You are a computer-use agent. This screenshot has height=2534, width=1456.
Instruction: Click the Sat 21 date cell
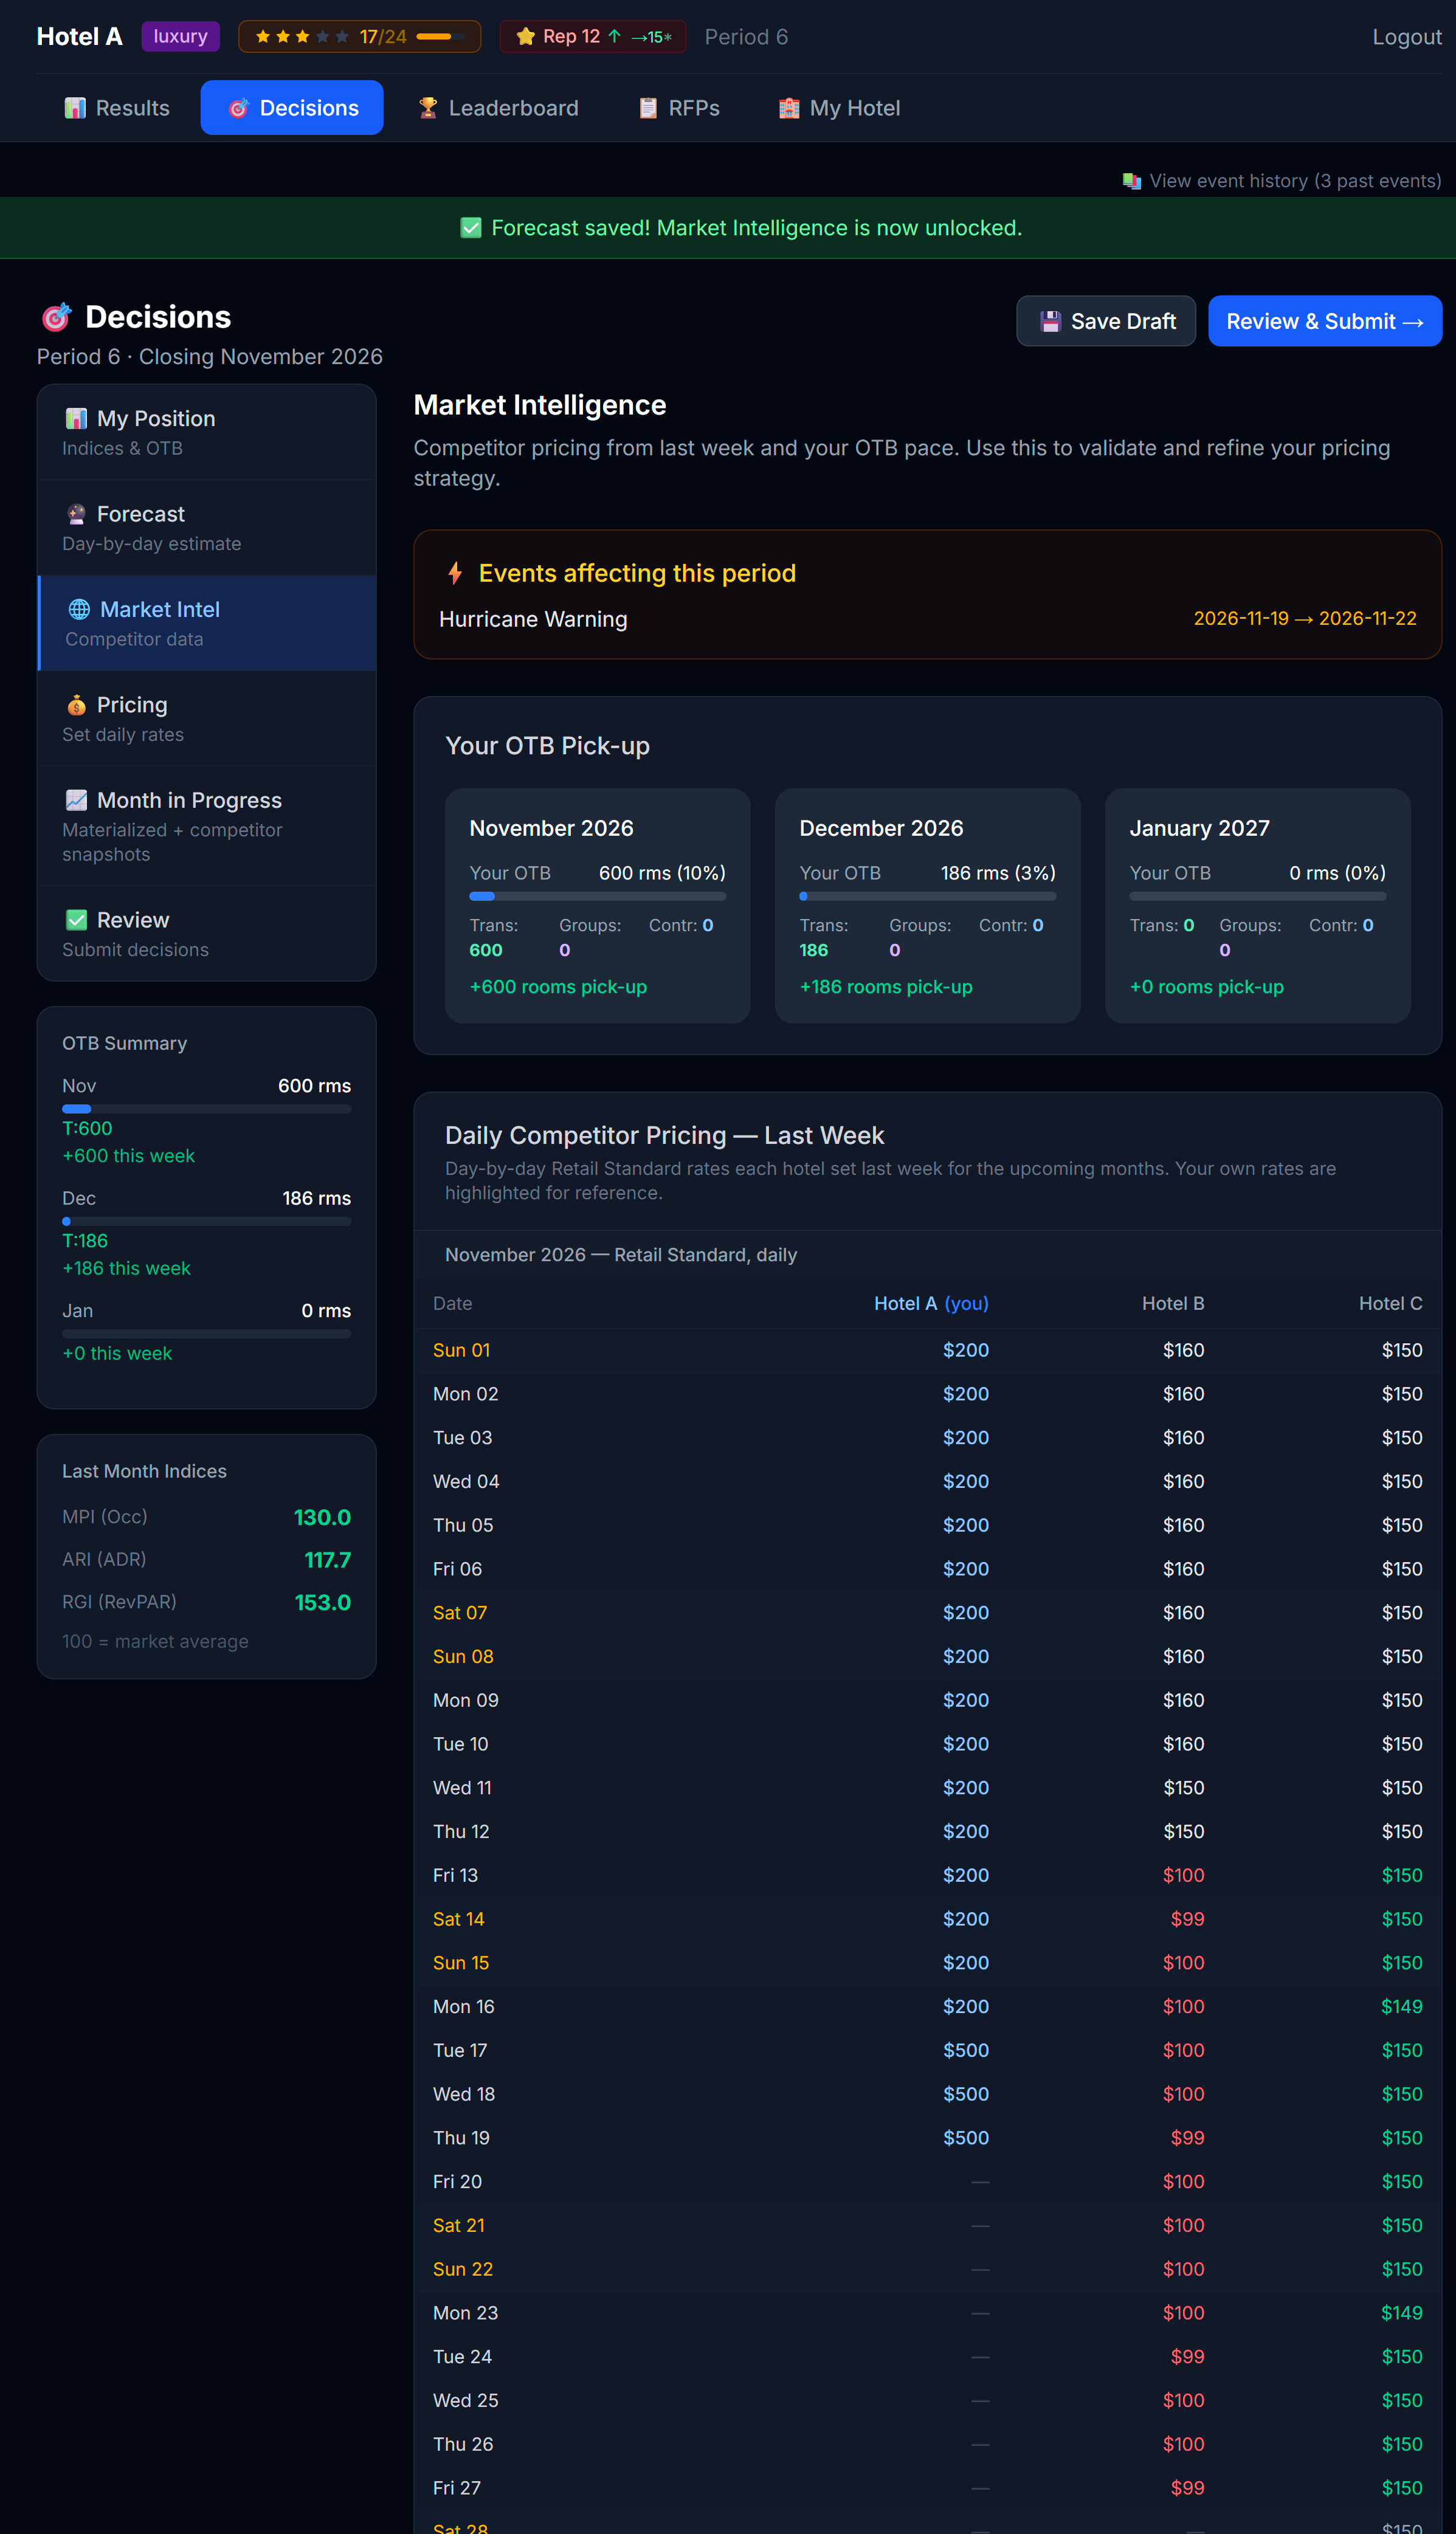click(x=459, y=2226)
